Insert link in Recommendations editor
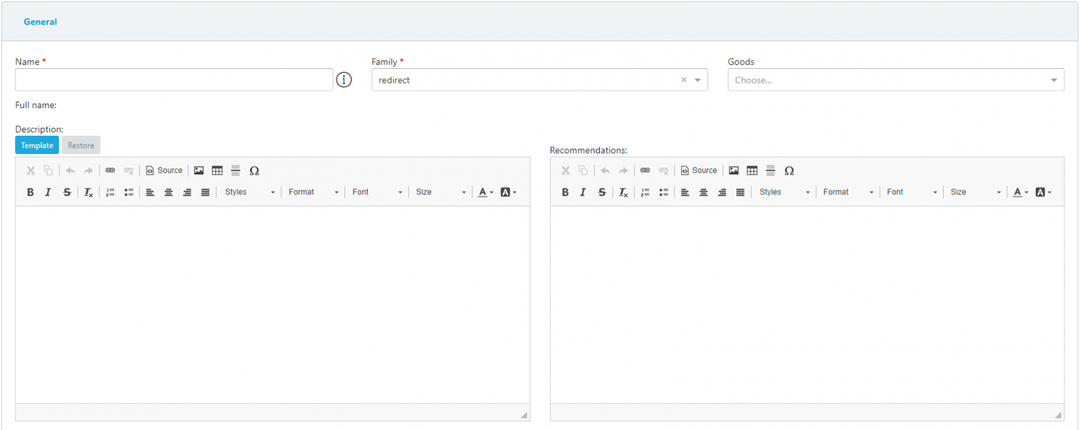 [x=645, y=171]
